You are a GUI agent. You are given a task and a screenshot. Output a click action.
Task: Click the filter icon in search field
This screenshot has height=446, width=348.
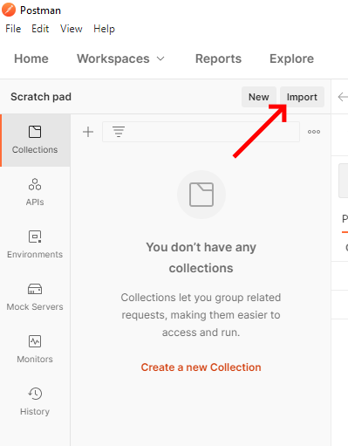(119, 132)
